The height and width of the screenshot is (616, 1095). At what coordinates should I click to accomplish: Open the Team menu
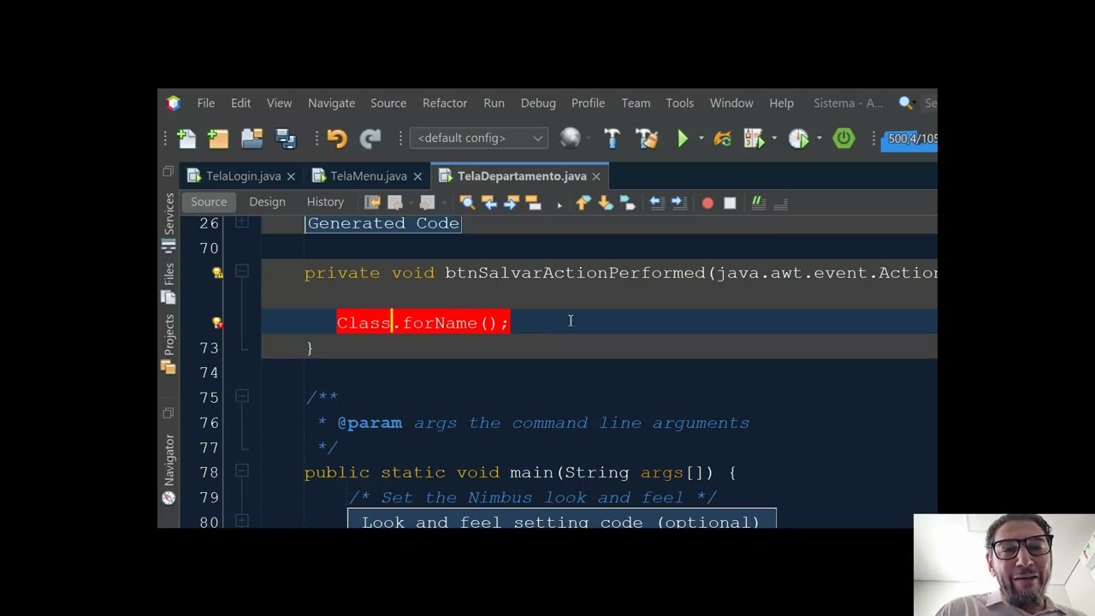(x=636, y=103)
